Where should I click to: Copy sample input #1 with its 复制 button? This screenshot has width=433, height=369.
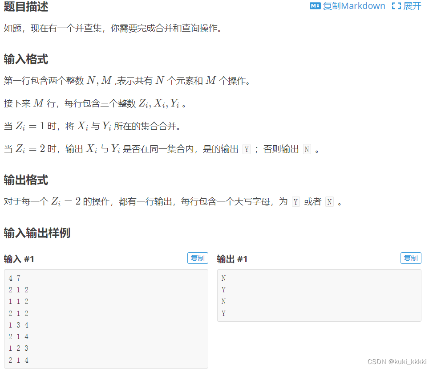(198, 258)
